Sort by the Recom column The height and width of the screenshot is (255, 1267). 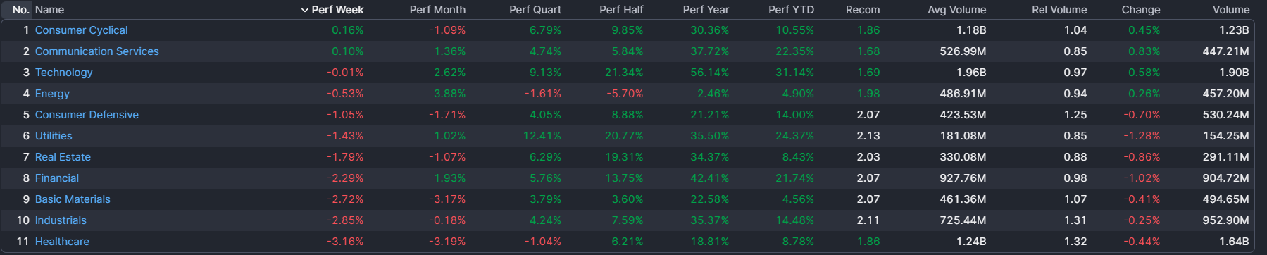863,10
